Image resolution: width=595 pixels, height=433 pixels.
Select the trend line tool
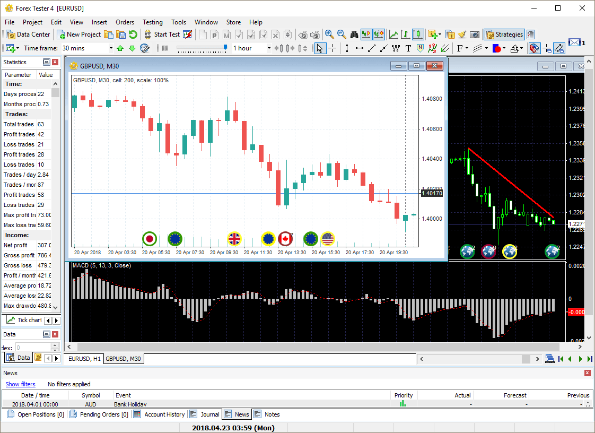372,48
